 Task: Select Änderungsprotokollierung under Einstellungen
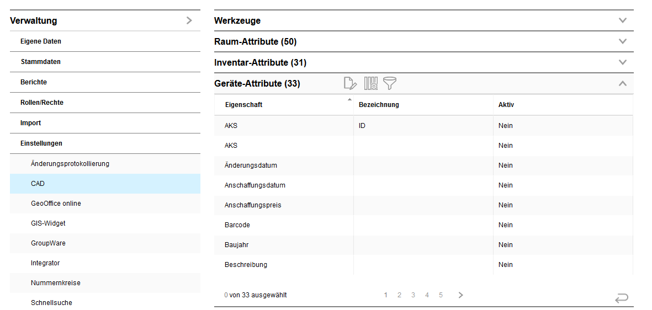(70, 164)
